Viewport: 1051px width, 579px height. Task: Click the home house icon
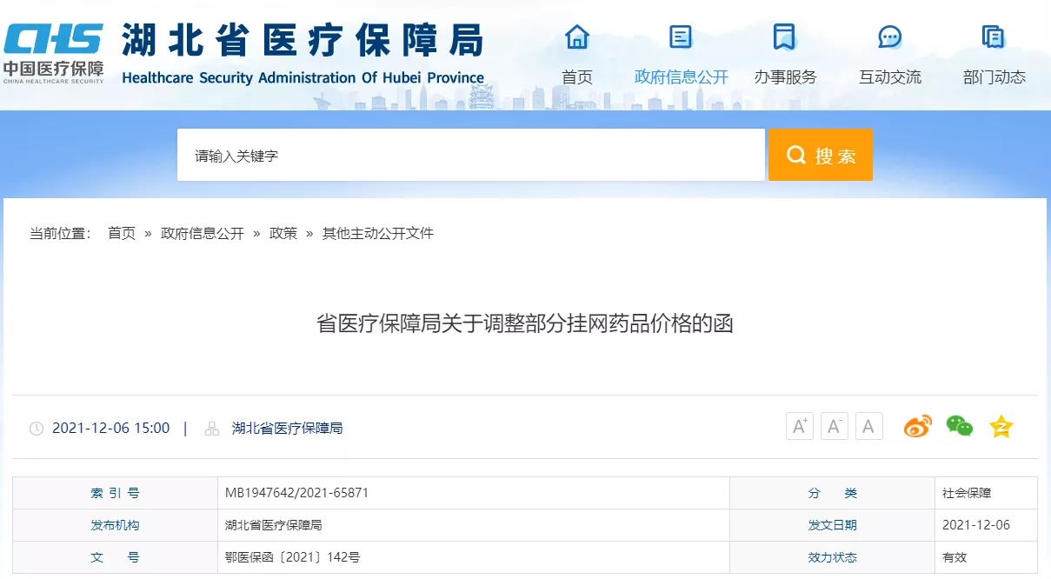[576, 37]
